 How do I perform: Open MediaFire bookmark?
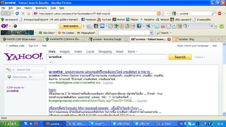pyautogui.click(x=147, y=19)
